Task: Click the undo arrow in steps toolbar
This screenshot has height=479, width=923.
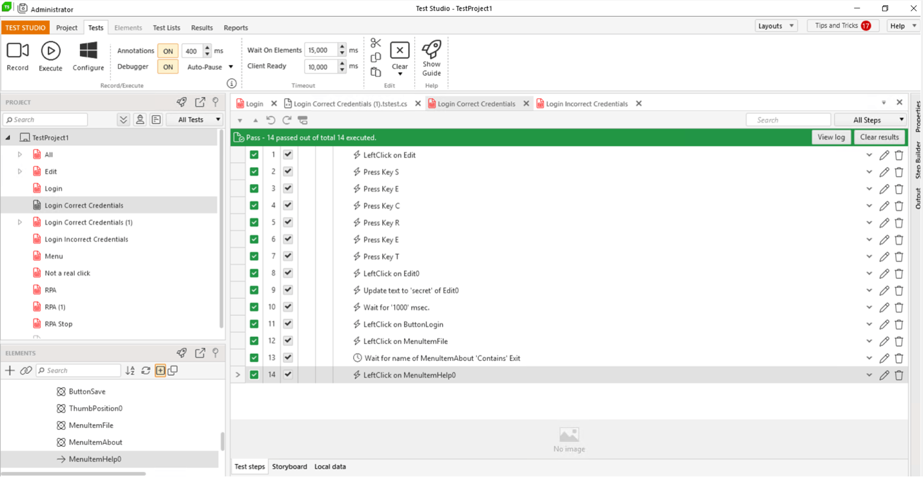Action: (x=271, y=120)
